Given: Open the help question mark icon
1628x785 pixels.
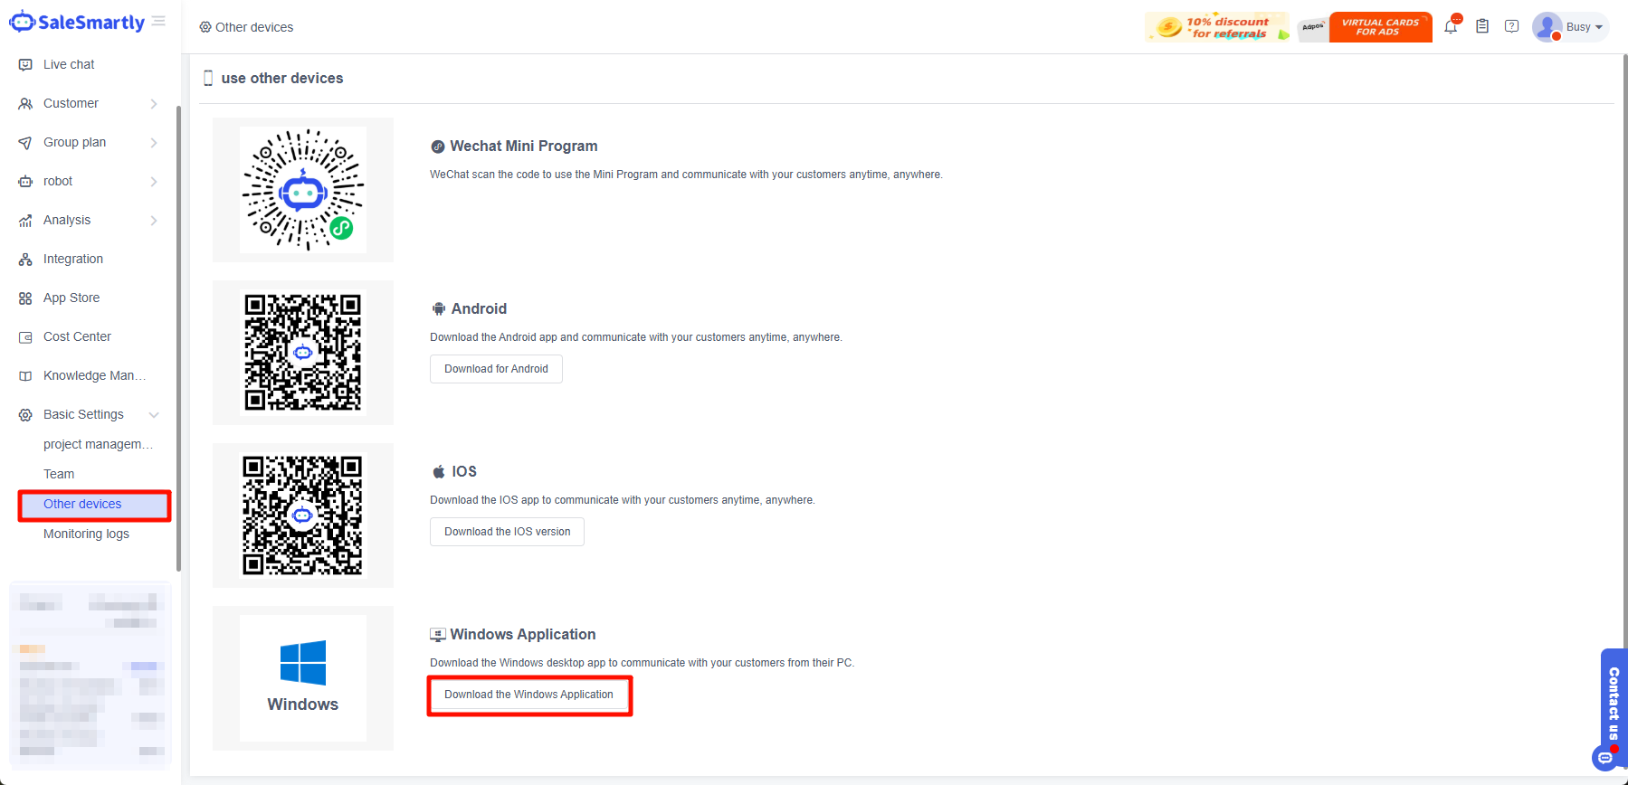Looking at the screenshot, I should pos(1512,26).
